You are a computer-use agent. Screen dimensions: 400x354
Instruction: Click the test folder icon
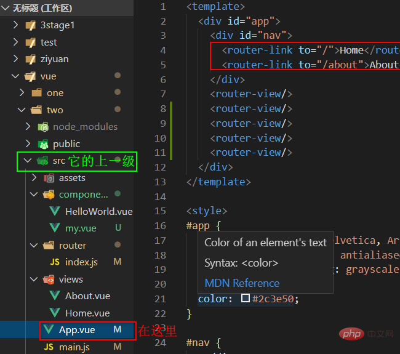[31, 42]
